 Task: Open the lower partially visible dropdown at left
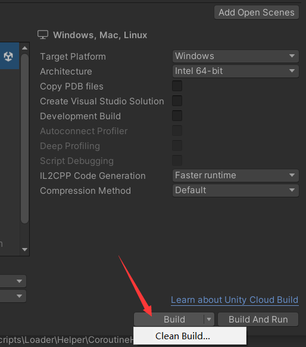coord(13,296)
